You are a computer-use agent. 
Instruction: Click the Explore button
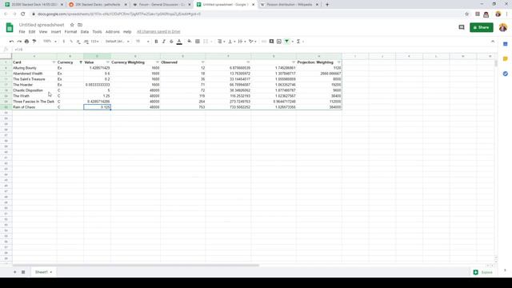[483, 272]
